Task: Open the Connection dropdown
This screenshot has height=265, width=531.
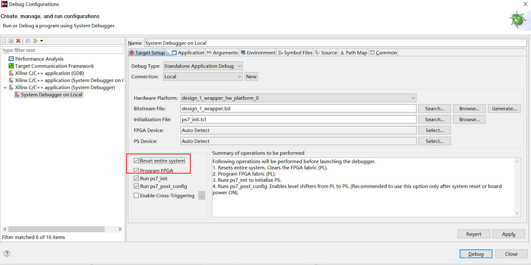Action: pos(203,76)
